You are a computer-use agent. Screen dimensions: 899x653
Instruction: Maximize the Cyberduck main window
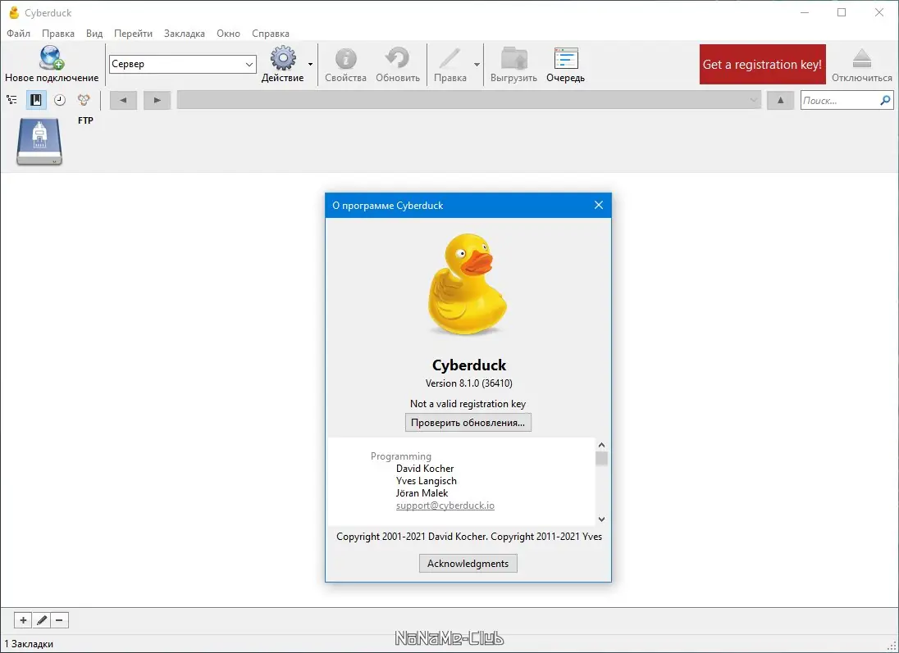(x=842, y=12)
